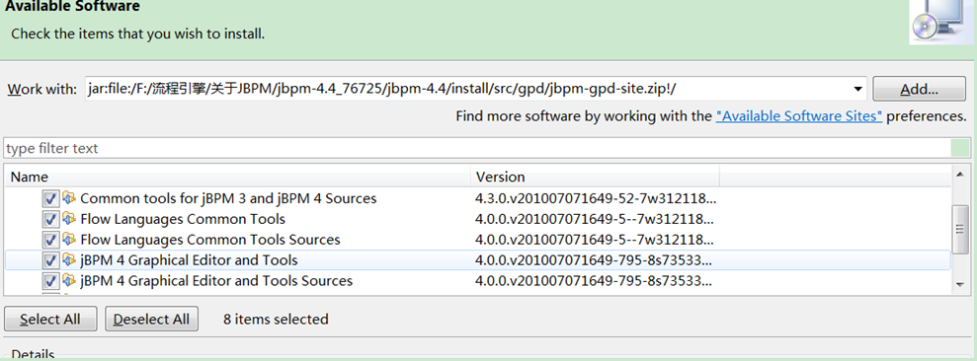Image resolution: width=977 pixels, height=361 pixels.
Task: Click the jBPM 4 Graphical Editor Tools Sources icon
Action: pos(68,281)
